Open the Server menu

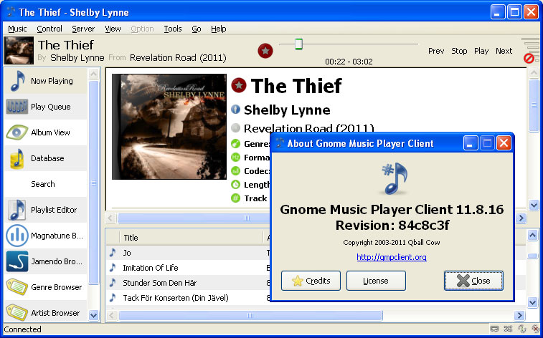[x=83, y=29]
